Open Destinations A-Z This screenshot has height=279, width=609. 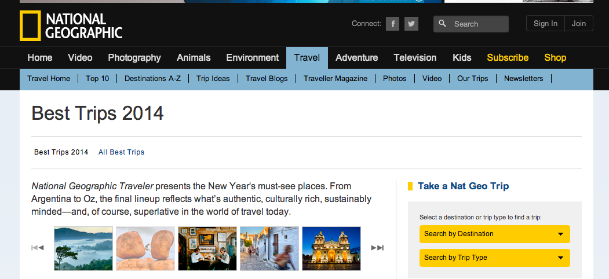click(152, 78)
